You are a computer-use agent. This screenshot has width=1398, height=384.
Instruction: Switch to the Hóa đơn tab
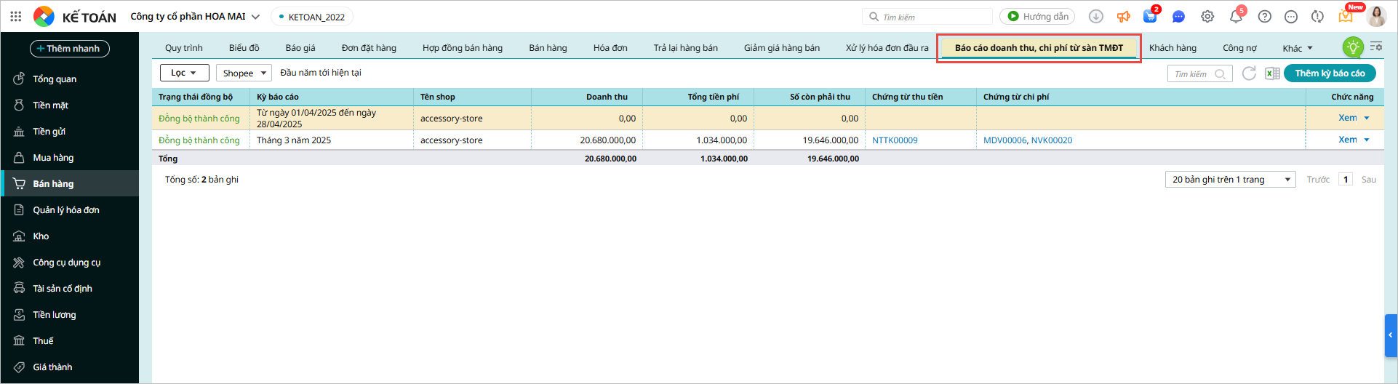click(610, 48)
